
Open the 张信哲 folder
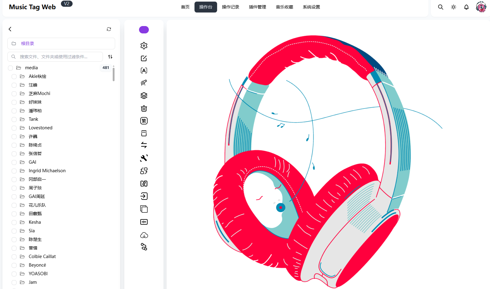tap(35, 154)
